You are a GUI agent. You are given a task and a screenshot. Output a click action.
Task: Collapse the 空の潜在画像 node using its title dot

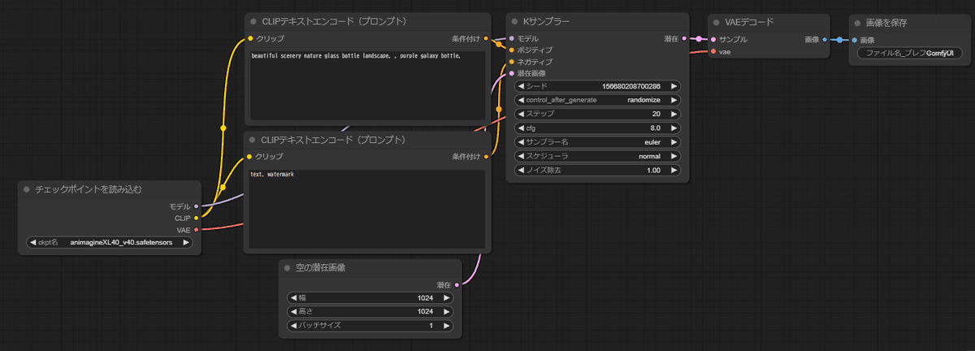[288, 268]
